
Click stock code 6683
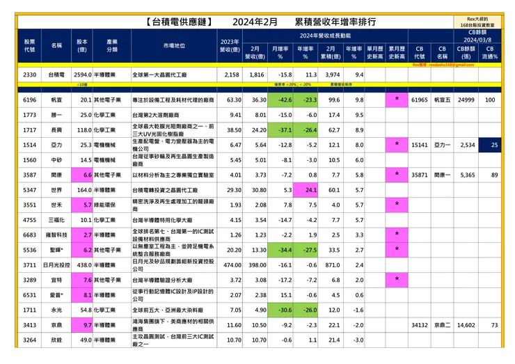coord(29,235)
